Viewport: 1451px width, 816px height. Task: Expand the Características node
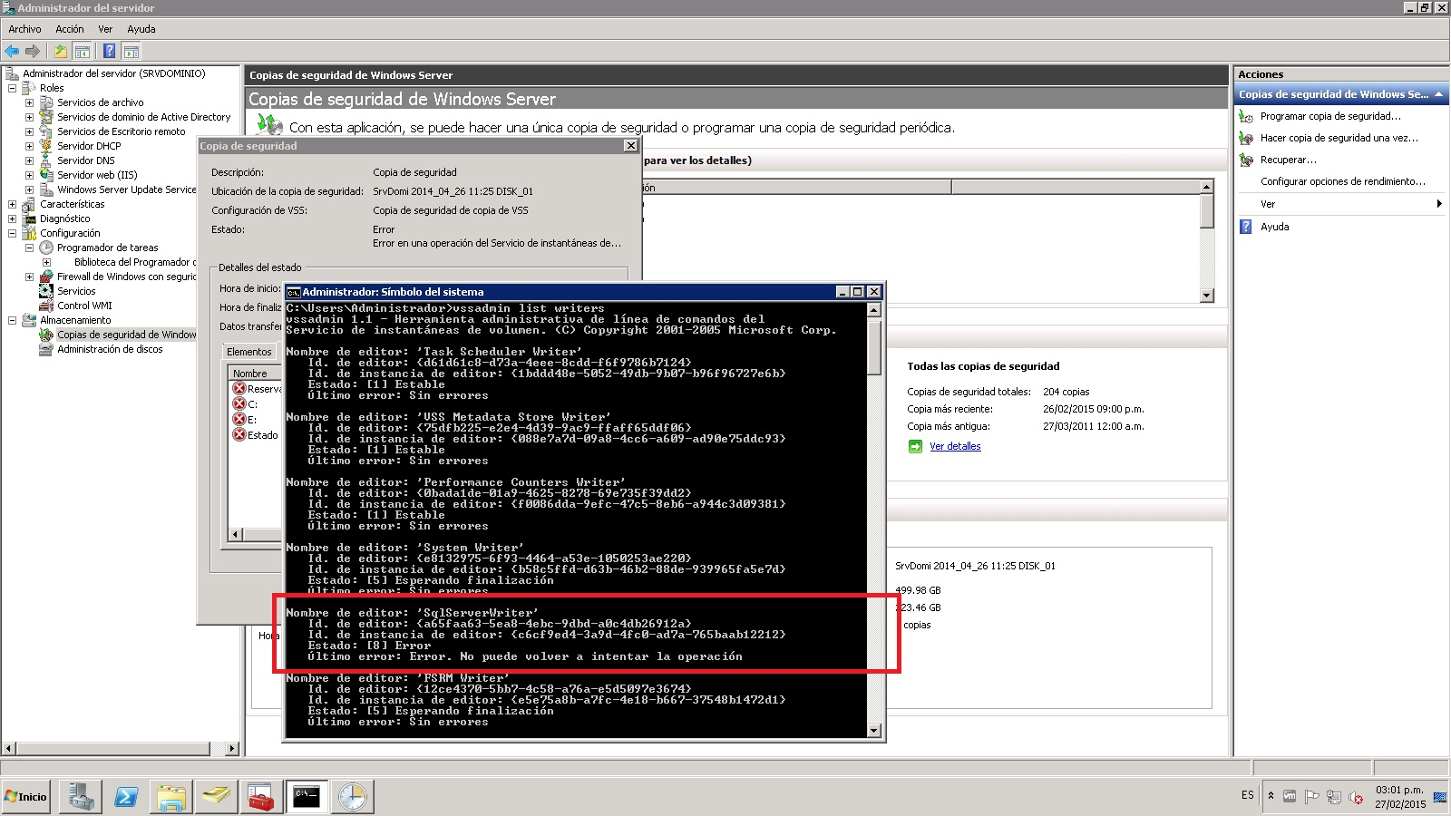[13, 204]
